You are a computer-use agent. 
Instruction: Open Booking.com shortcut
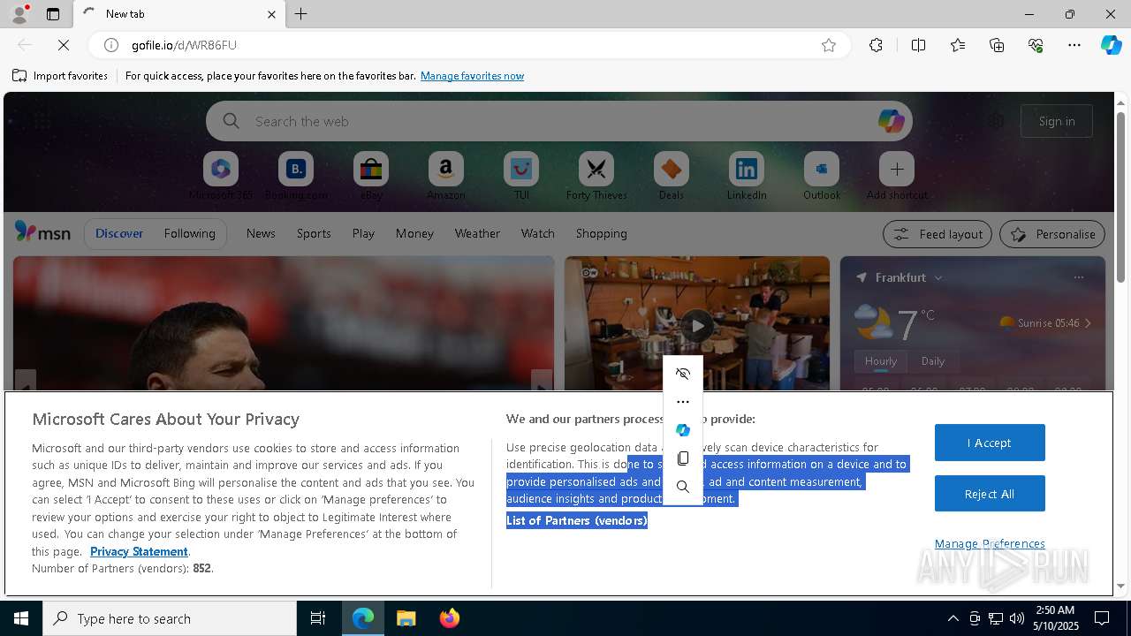pyautogui.click(x=296, y=176)
